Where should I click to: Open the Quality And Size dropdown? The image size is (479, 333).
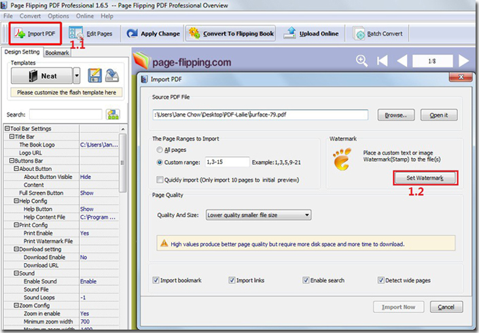click(x=258, y=215)
